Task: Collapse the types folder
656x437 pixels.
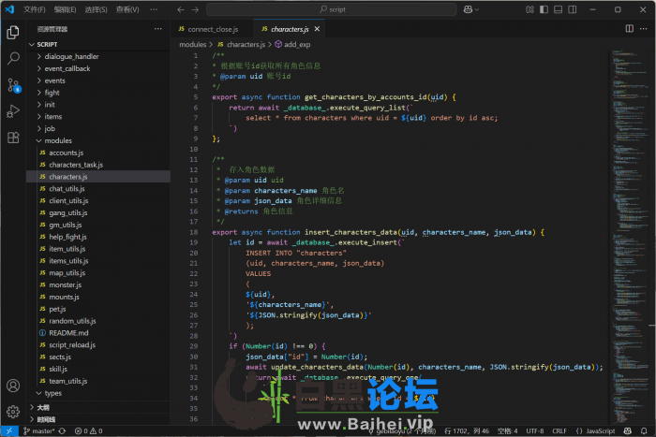Action: click(98, 393)
